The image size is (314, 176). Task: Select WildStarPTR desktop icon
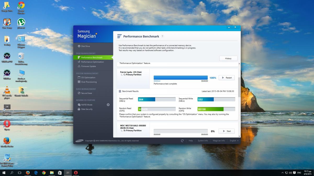pos(7,58)
